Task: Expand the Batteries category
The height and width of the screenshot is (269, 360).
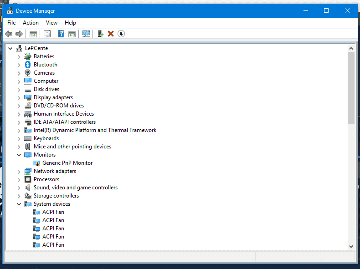Action: (19, 56)
